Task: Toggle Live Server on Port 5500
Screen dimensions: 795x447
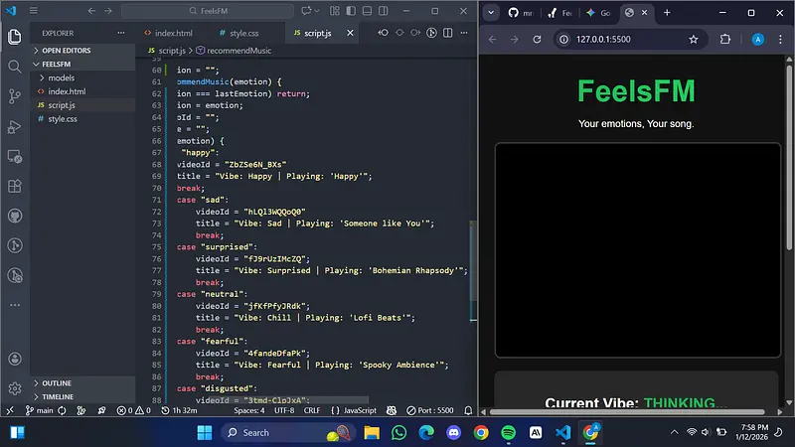Action: point(431,410)
